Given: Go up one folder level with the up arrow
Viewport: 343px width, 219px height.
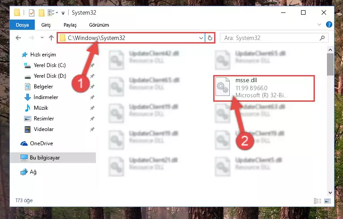Looking at the screenshot, I should (51, 38).
